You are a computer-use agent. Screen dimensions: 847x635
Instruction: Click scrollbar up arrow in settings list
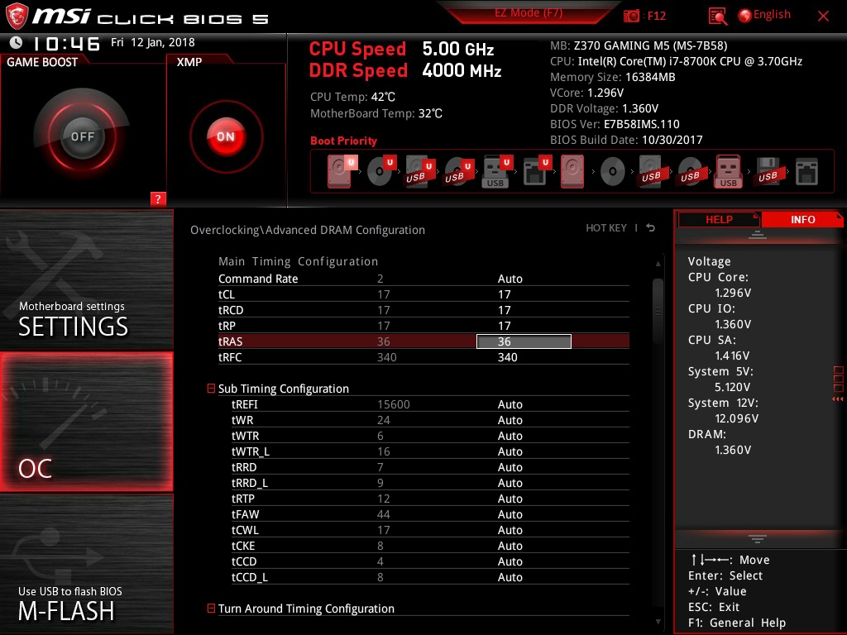coord(658,264)
